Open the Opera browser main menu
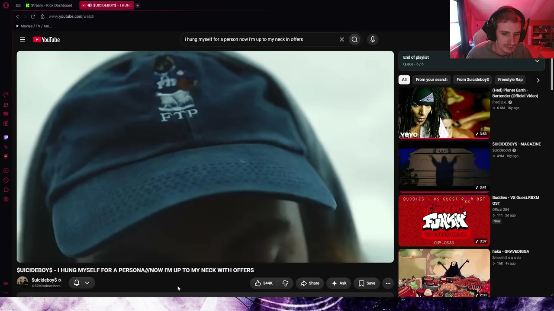 coord(6,5)
